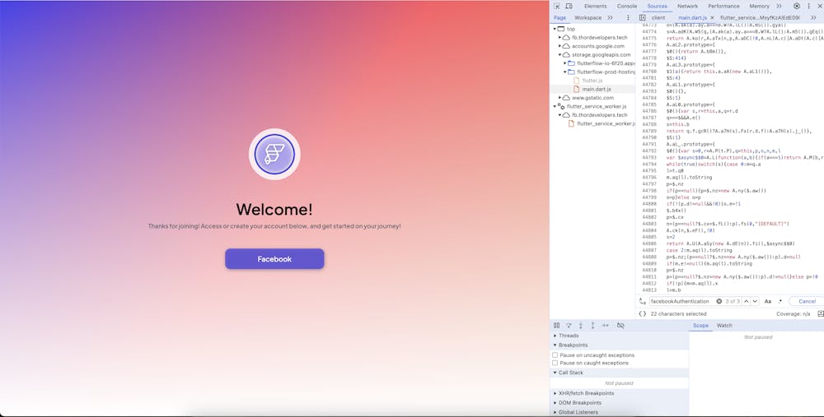Screen dimensions: 824x417
Task: Enable Pause on uncaught exceptions
Action: click(x=555, y=355)
